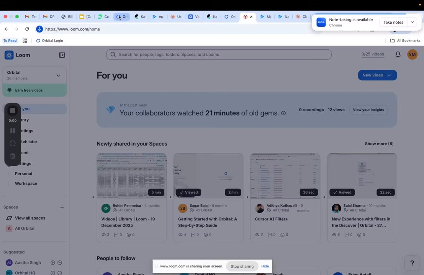
Task: Click the loom.com address bar
Action: [173, 29]
